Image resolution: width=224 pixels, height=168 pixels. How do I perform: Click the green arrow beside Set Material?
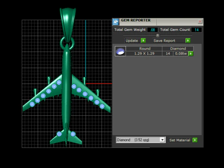point(195,140)
